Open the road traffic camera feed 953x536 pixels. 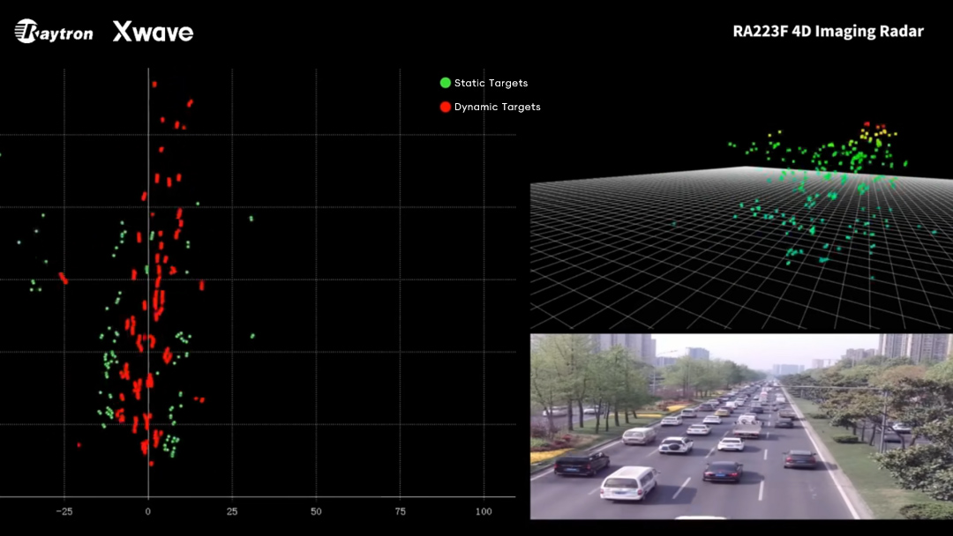[x=741, y=426]
